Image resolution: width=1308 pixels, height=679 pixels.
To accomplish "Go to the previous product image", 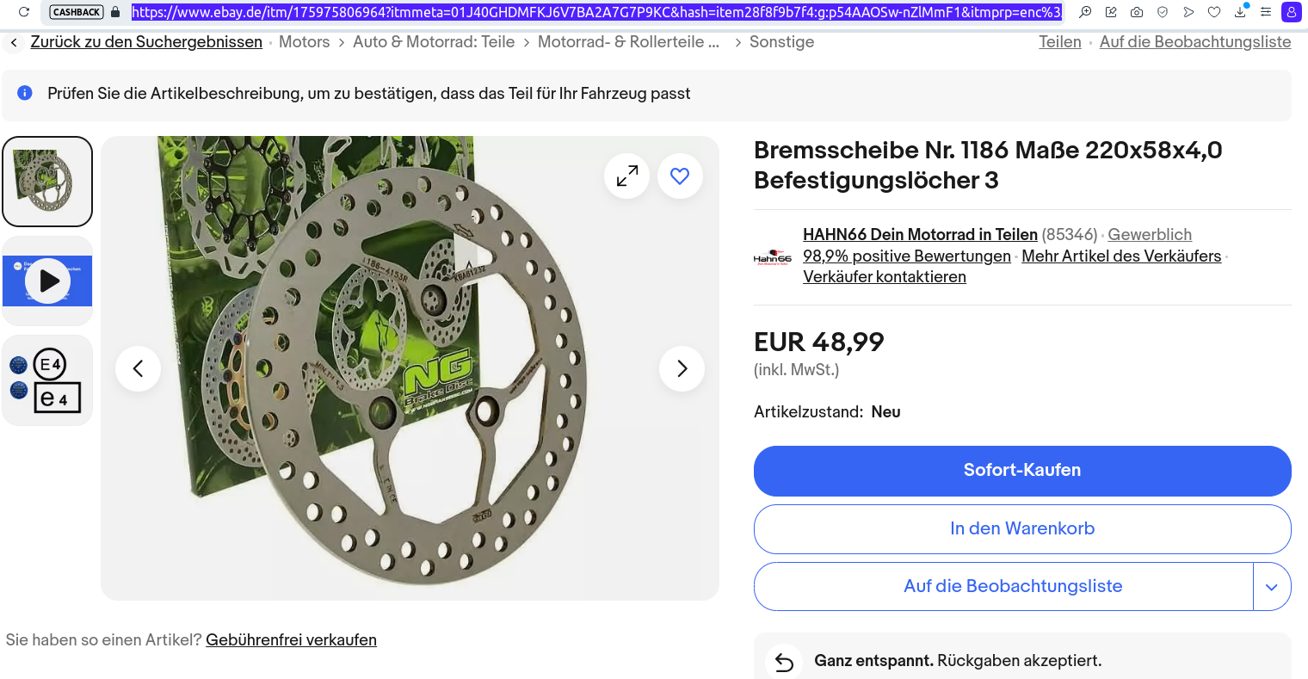I will [x=138, y=368].
